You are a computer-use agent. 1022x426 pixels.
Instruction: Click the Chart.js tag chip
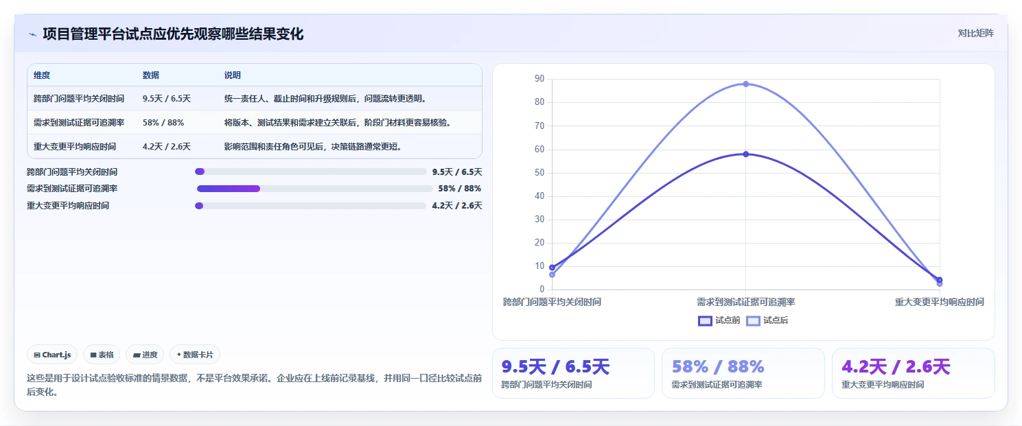52,355
